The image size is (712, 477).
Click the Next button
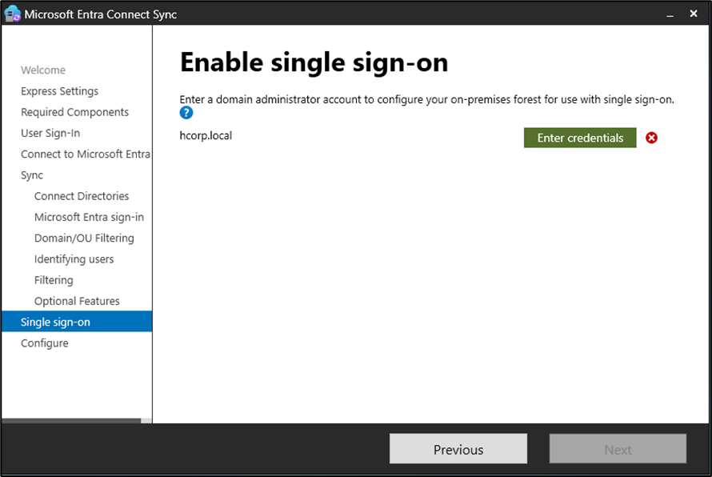coord(617,449)
